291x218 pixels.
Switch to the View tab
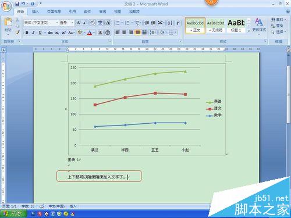(x=118, y=12)
